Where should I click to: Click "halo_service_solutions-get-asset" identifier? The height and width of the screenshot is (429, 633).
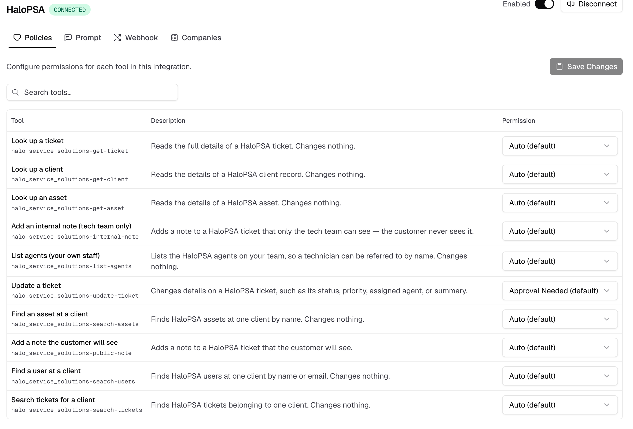click(x=68, y=208)
